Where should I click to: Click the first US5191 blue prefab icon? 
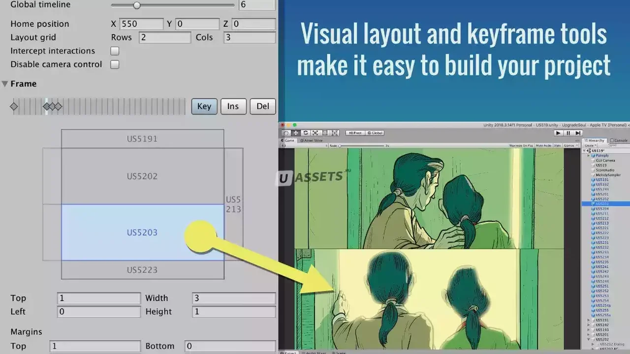coord(593,180)
